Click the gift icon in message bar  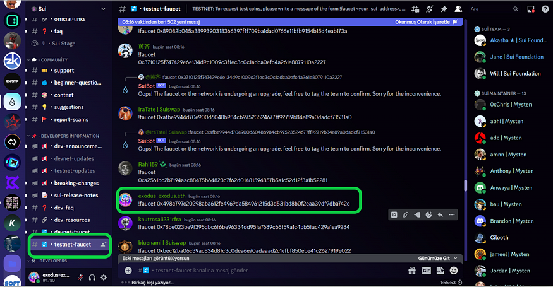pos(411,270)
